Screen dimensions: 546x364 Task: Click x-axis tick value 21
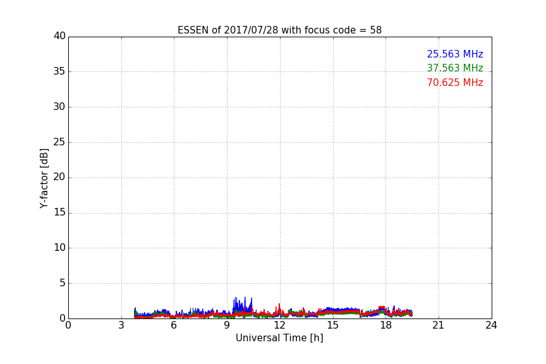439,325
